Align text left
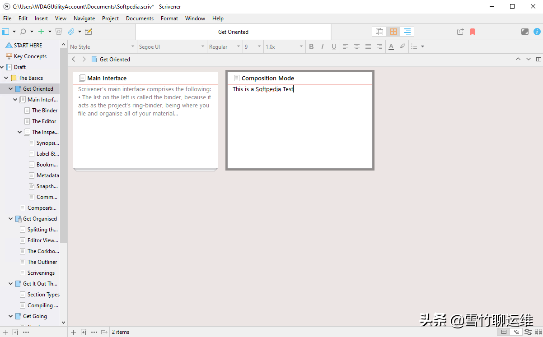543x337 pixels. (346, 46)
